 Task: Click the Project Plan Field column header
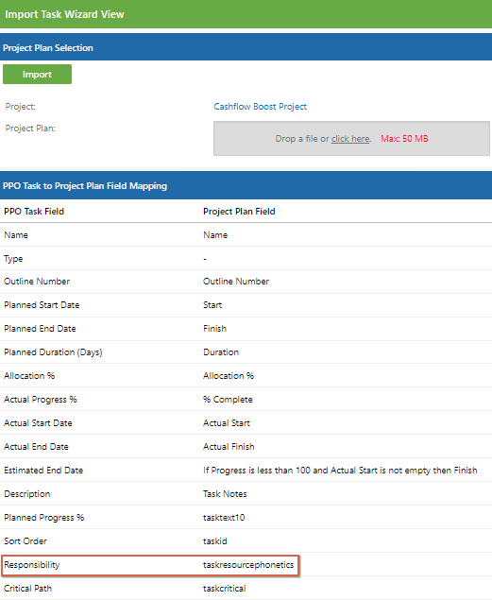pos(239,212)
